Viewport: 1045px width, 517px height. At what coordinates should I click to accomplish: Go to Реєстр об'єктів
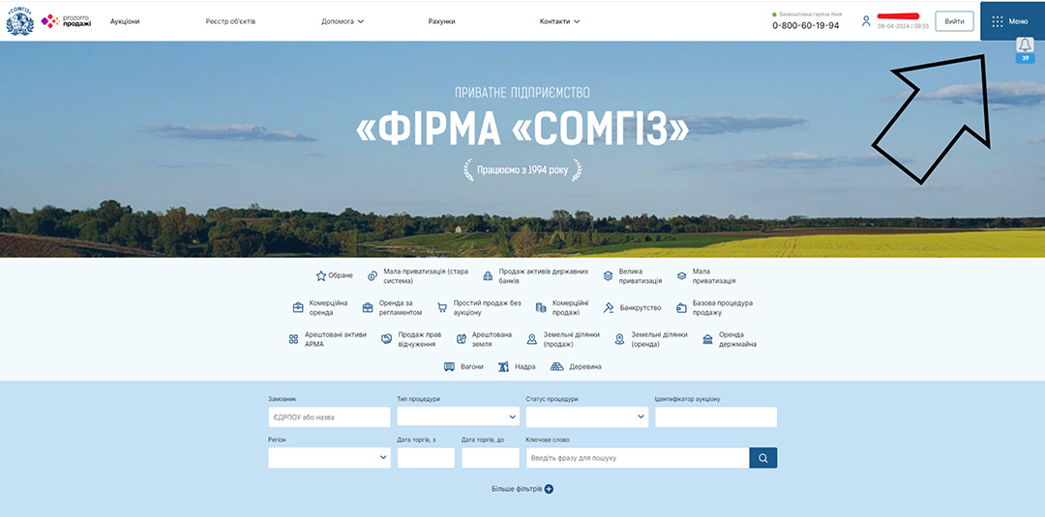(230, 21)
